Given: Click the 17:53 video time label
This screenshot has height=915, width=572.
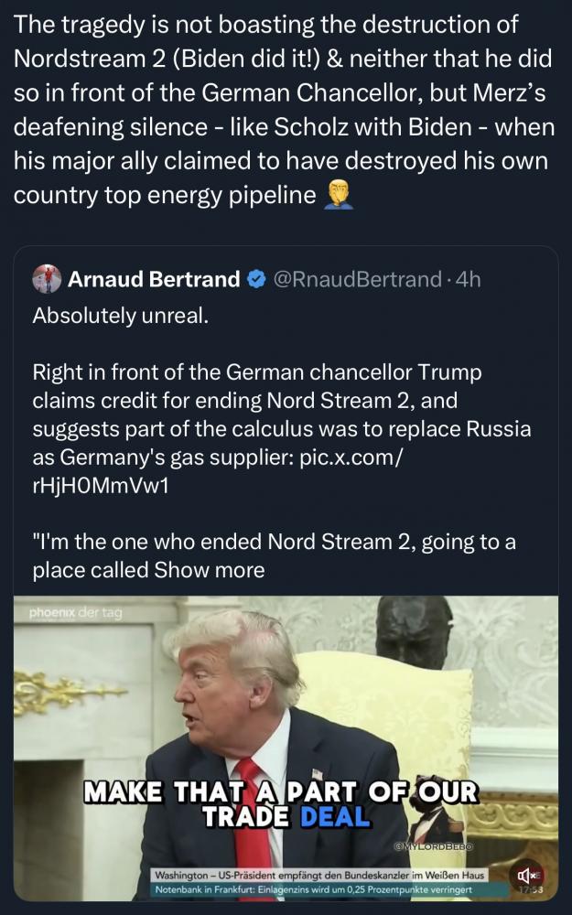Looking at the screenshot, I should tap(527, 890).
